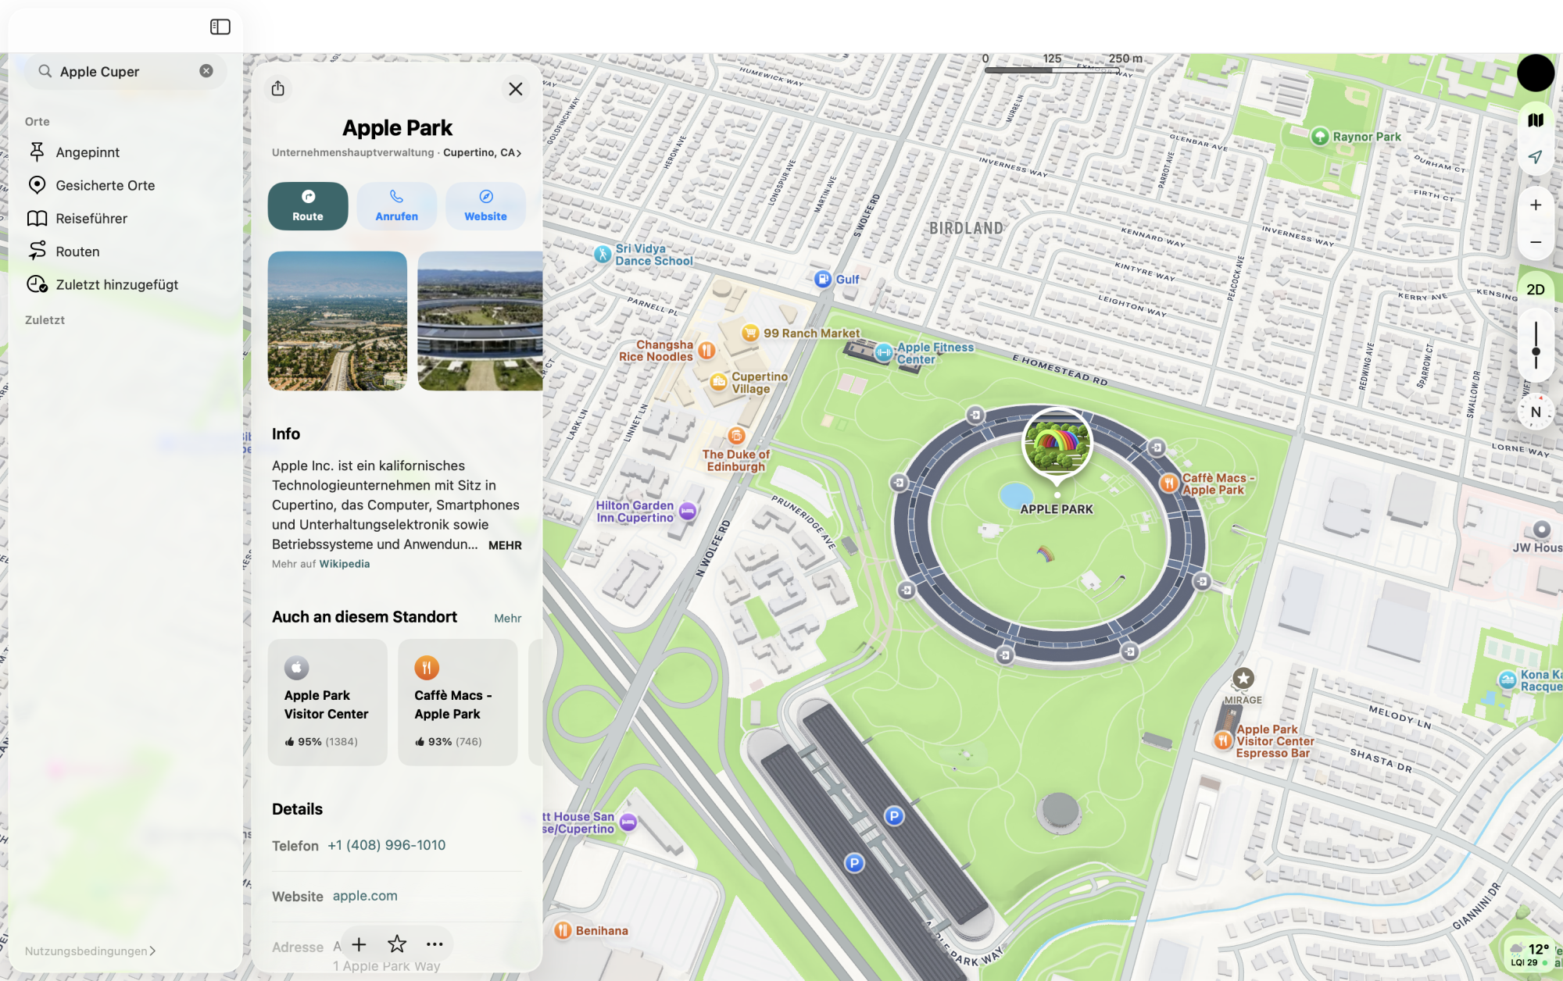The image size is (1563, 981).
Task: Expand info text with MEHR
Action: [x=505, y=545]
